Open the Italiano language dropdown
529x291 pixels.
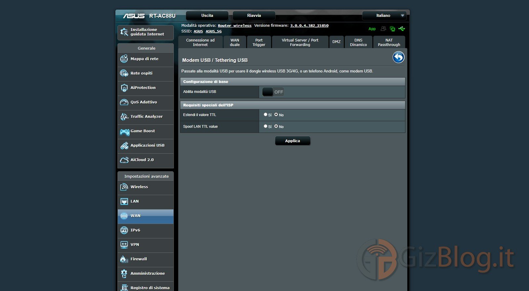pyautogui.click(x=384, y=16)
